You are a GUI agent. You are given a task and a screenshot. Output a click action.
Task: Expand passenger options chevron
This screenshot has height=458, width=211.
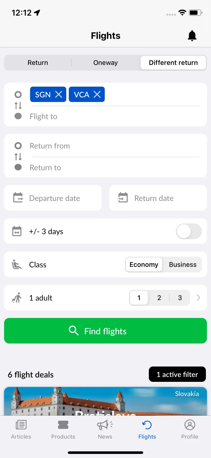[199, 297]
